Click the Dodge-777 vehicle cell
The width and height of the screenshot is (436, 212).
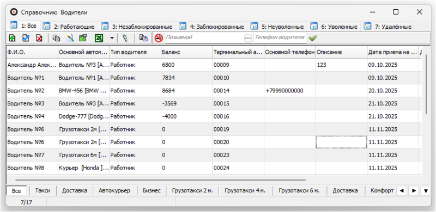(84, 116)
